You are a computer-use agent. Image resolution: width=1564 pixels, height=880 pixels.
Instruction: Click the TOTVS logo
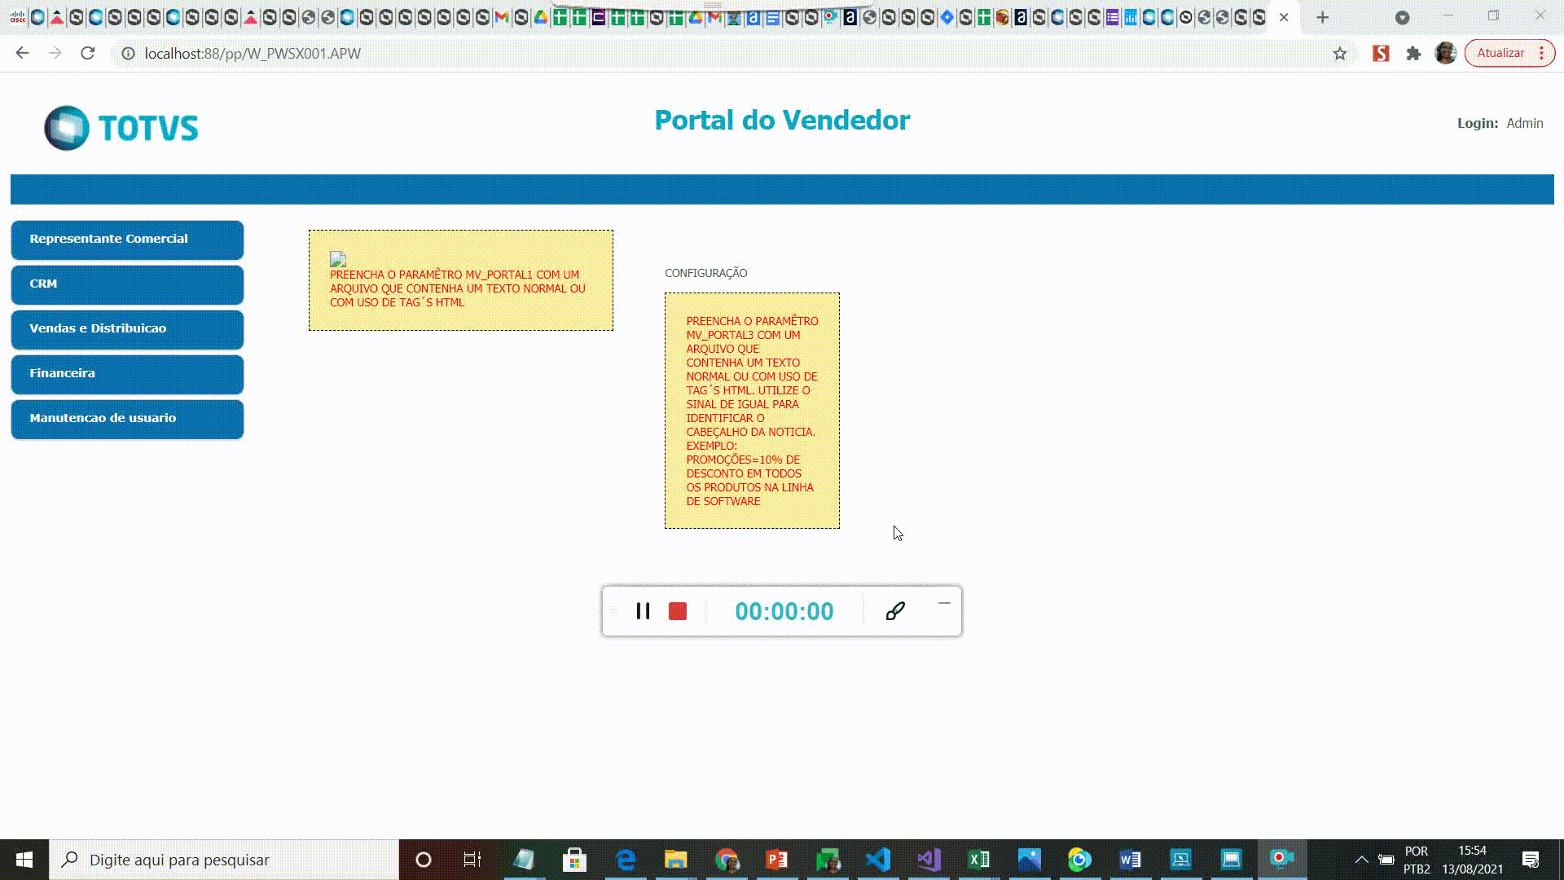(x=121, y=128)
